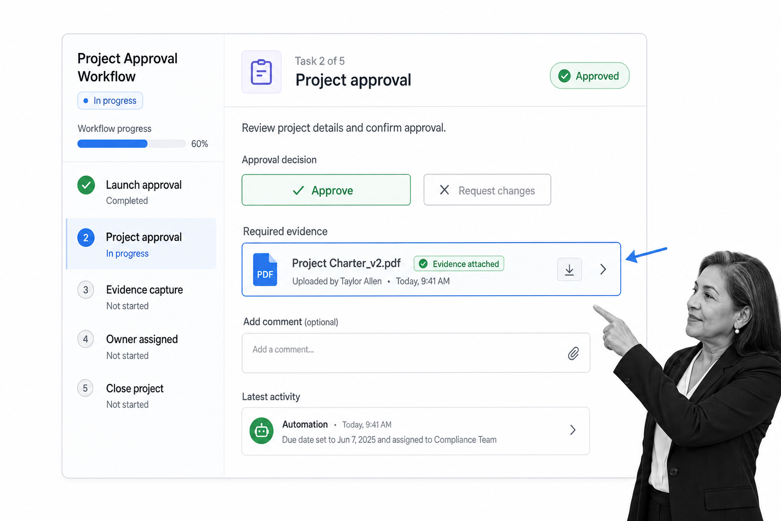
Task: Click the Project Approval Workflow title
Action: point(128,67)
